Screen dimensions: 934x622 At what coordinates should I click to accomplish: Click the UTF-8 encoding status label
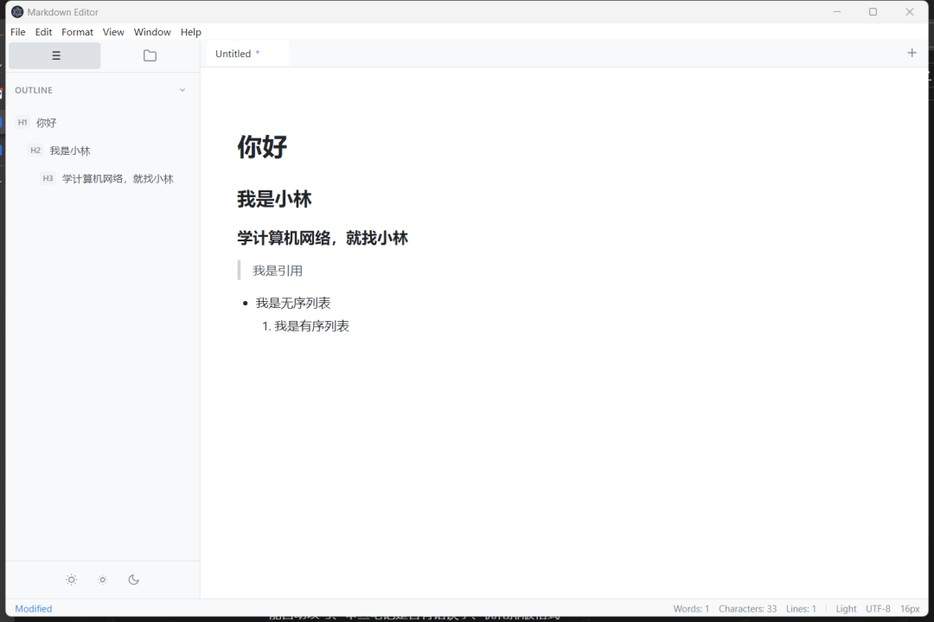click(x=878, y=609)
